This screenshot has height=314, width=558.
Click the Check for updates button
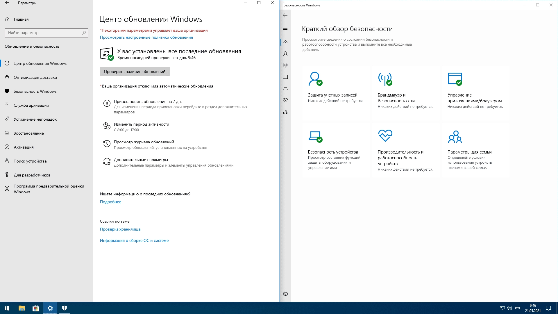tap(135, 72)
